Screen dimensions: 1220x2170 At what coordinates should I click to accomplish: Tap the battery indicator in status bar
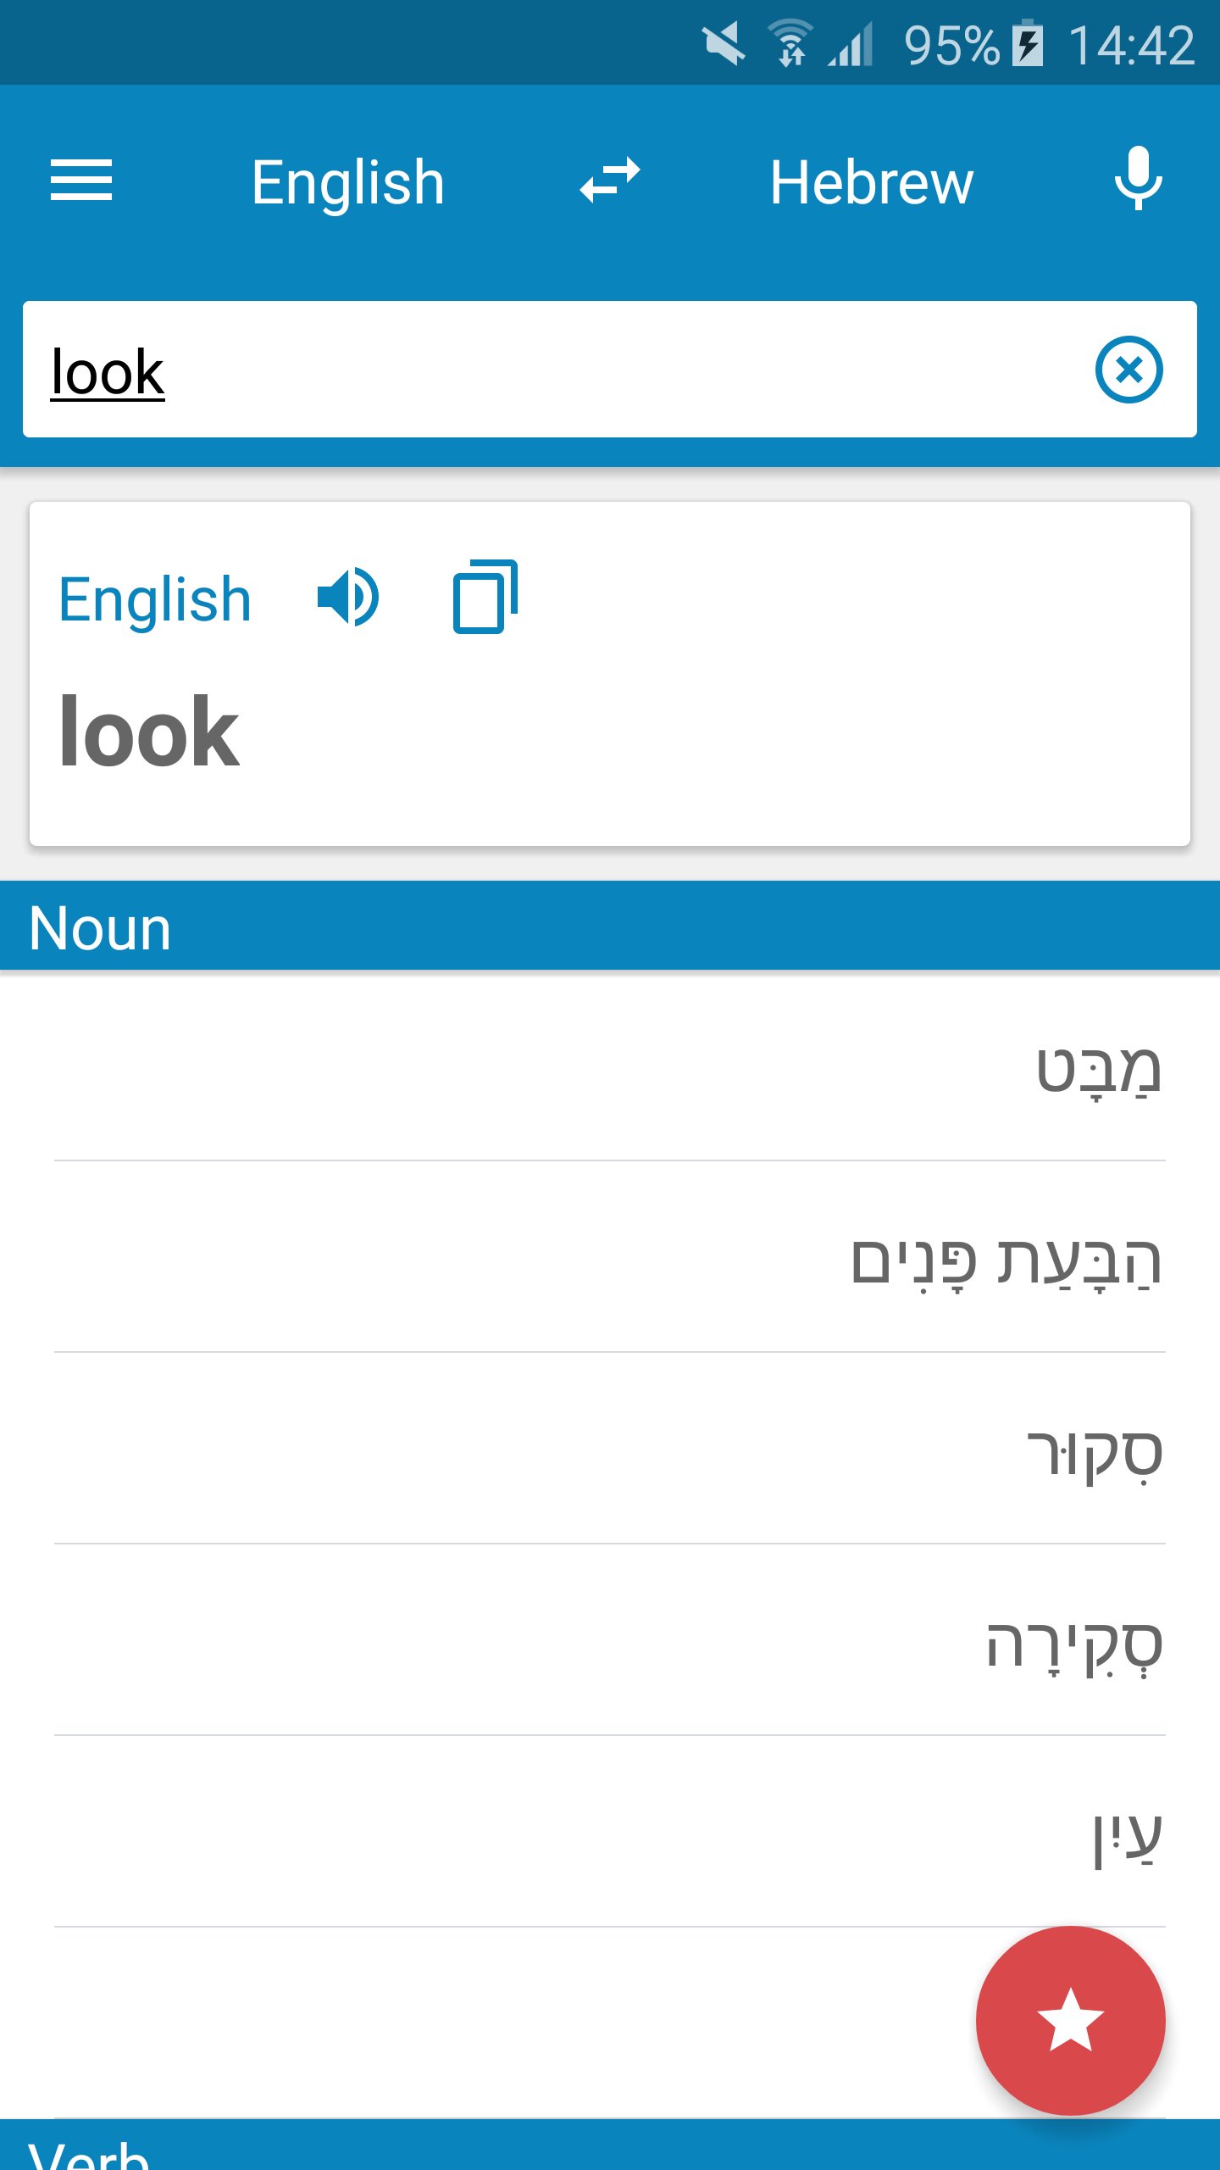tap(1029, 44)
